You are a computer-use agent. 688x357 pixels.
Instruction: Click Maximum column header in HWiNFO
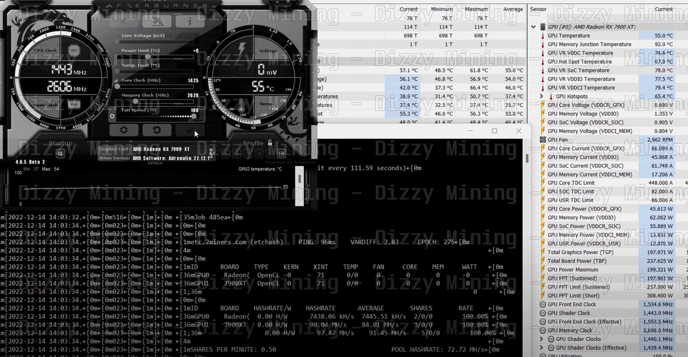tap(476, 9)
